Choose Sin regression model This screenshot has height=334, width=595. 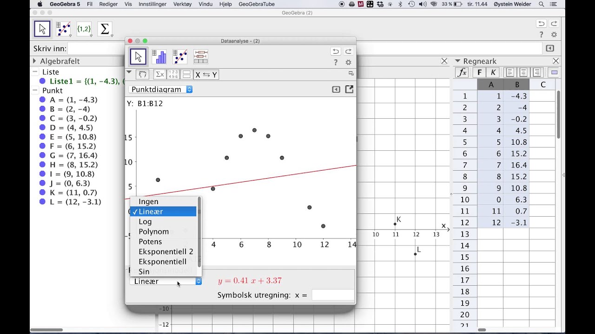164,271
